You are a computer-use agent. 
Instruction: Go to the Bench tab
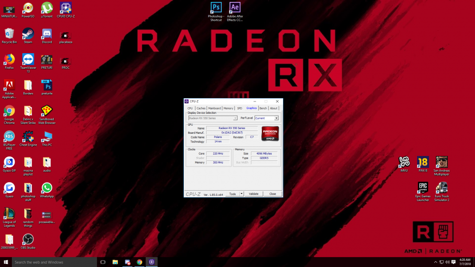point(263,108)
